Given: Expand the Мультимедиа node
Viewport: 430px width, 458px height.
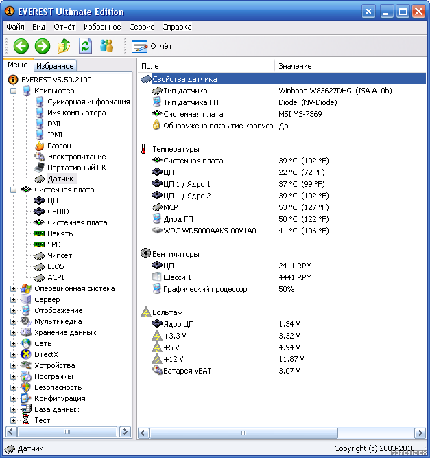Looking at the screenshot, I should click(13, 321).
